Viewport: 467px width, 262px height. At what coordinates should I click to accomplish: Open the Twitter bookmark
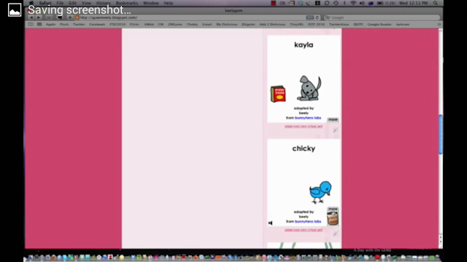pyautogui.click(x=79, y=25)
